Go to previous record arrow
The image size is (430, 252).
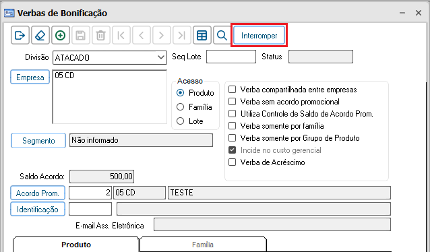142,35
